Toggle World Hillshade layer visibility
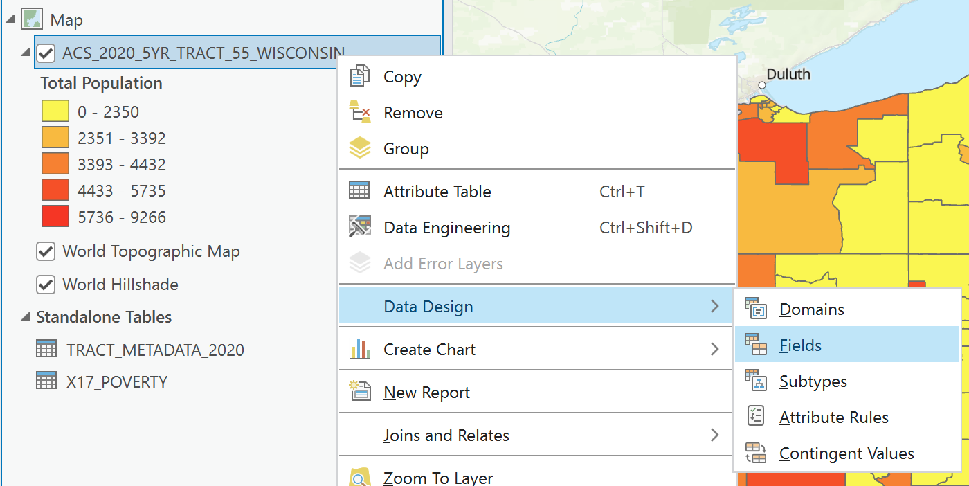Screen dimensions: 969x486 point(46,285)
